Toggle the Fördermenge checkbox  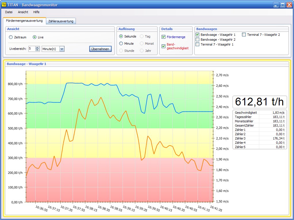(x=164, y=37)
